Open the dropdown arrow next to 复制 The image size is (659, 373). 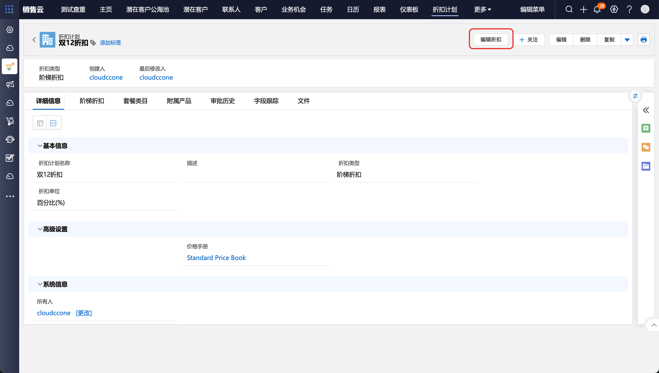[627, 40]
